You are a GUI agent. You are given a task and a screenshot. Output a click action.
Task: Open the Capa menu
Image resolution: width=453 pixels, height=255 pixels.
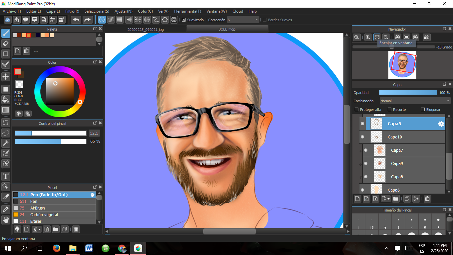[x=53, y=11]
